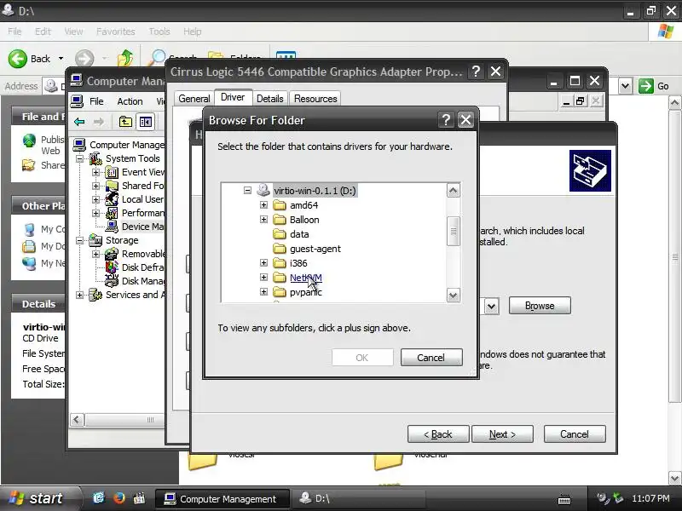The height and width of the screenshot is (511, 682).
Task: Open Explorer Tools menu
Action: 159,32
